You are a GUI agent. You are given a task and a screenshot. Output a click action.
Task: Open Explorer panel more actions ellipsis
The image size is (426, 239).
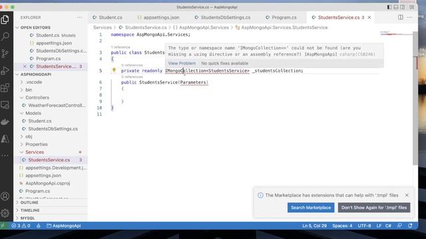[x=79, y=17]
